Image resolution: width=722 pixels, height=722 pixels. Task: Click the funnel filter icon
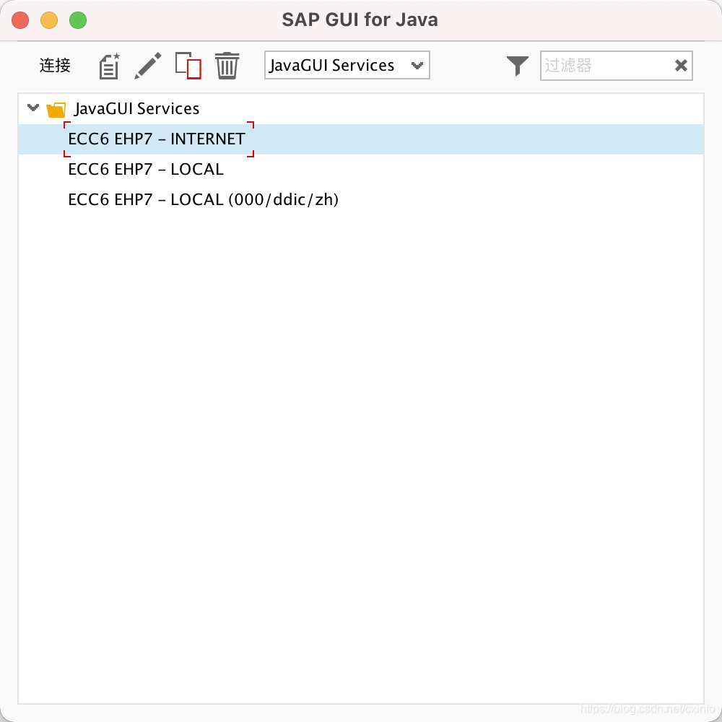518,66
